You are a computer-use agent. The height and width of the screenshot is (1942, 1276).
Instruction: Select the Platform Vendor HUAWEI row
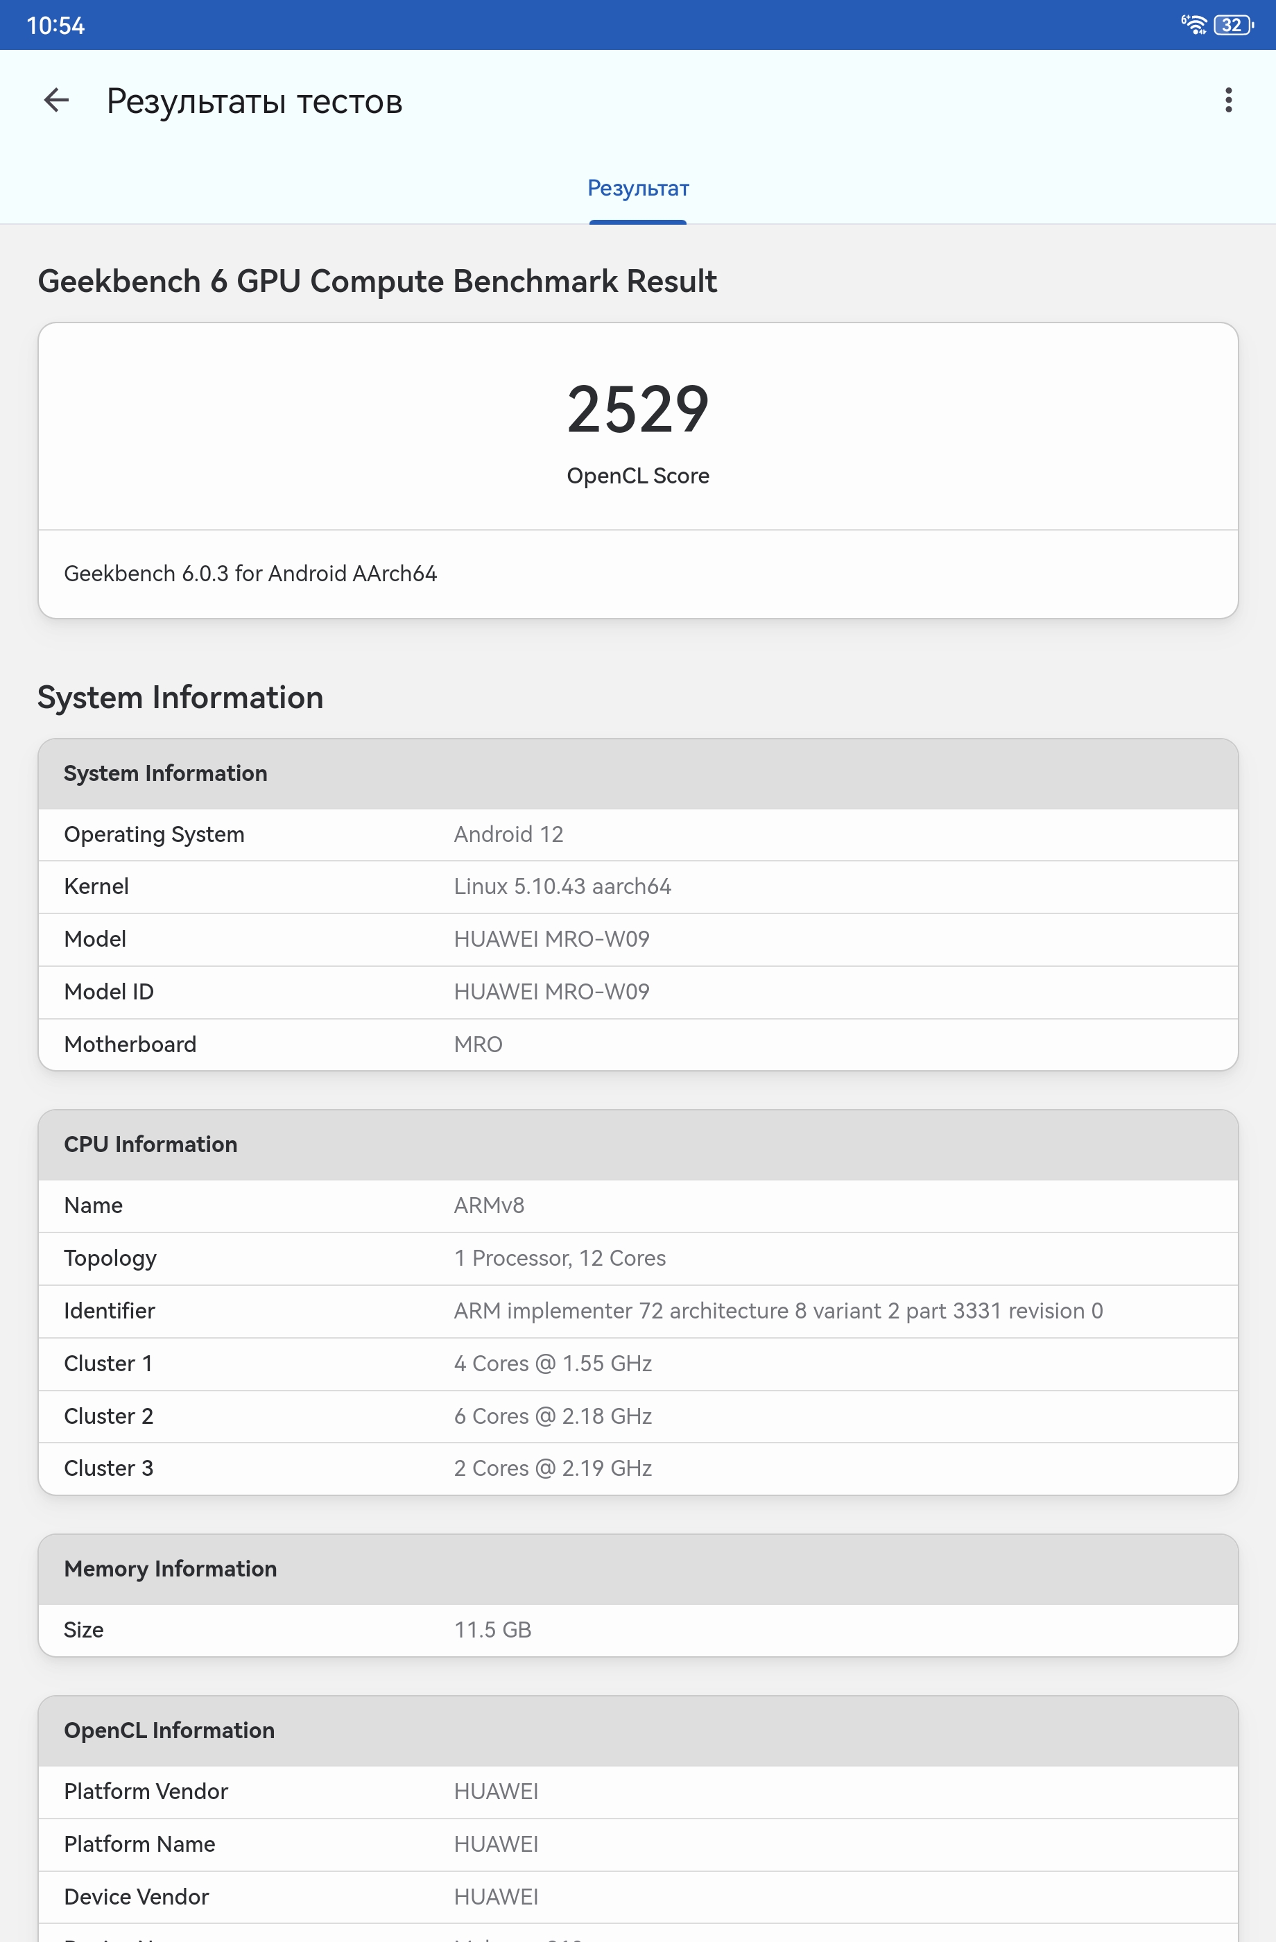coord(638,1792)
